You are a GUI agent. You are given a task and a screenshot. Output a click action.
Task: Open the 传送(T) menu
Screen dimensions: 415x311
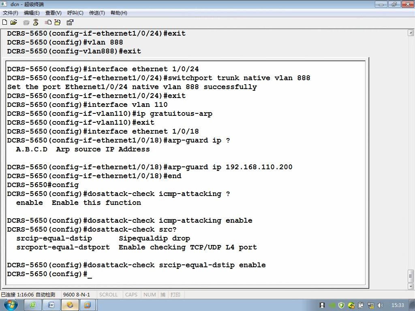pyautogui.click(x=97, y=13)
